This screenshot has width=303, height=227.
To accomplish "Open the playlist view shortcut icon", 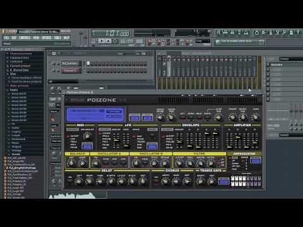I will point(218,33).
